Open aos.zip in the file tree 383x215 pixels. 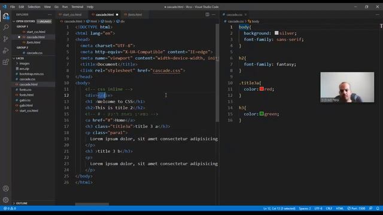pos(24,69)
